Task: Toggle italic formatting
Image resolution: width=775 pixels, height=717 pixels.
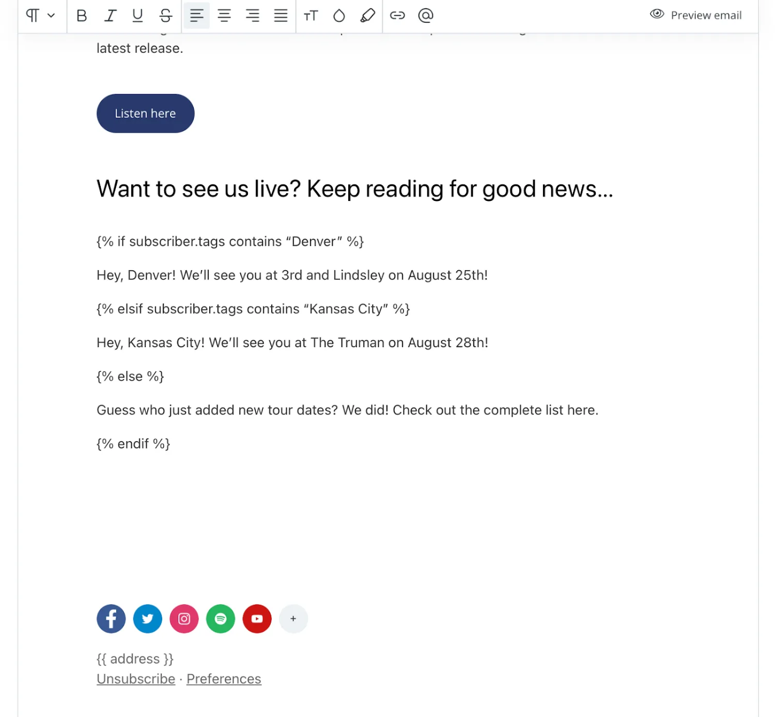Action: 110,15
